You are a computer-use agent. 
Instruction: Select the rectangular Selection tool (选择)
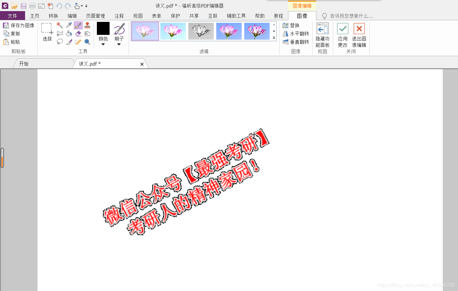[x=47, y=32]
